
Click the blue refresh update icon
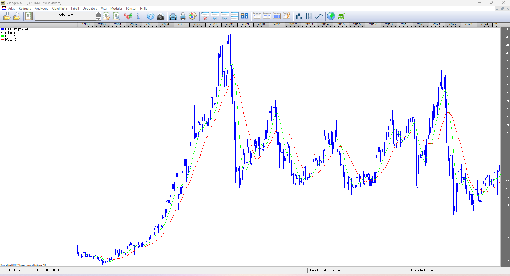pyautogui.click(x=150, y=16)
